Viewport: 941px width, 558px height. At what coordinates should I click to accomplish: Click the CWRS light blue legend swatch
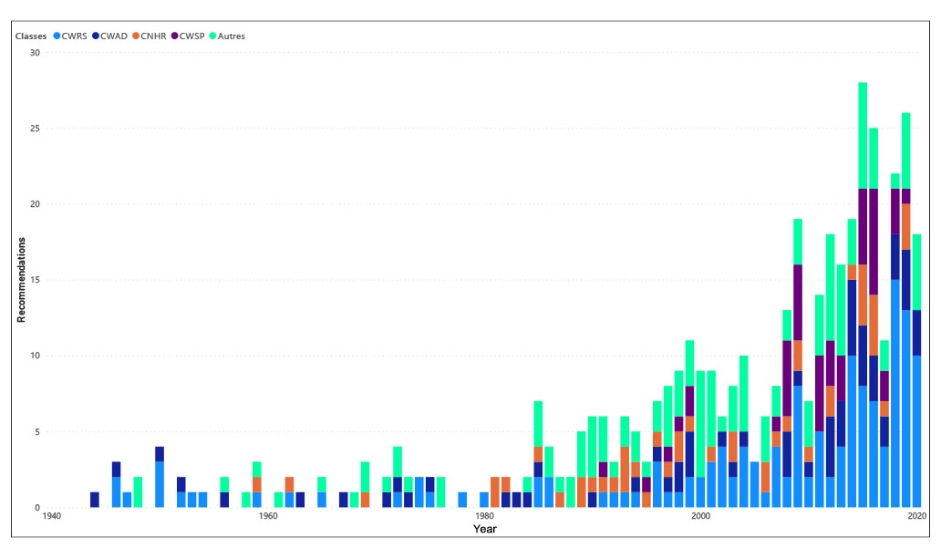pos(57,36)
